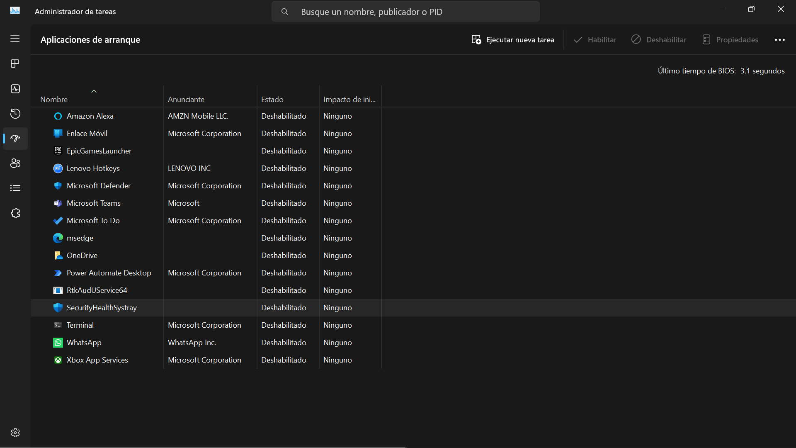This screenshot has width=796, height=448.
Task: Click the Enlace Móvil app icon
Action: pos(58,134)
